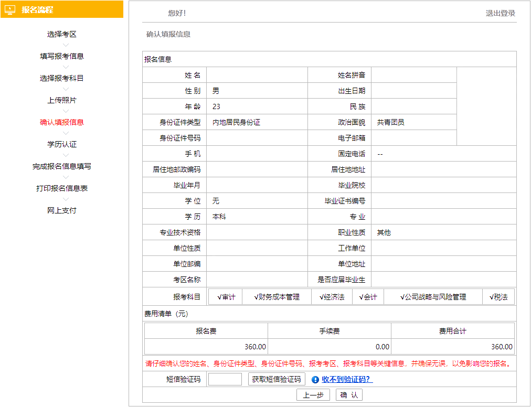Toggle the 审计 subject checkmark
This screenshot has width=531, height=407.
coord(225,296)
